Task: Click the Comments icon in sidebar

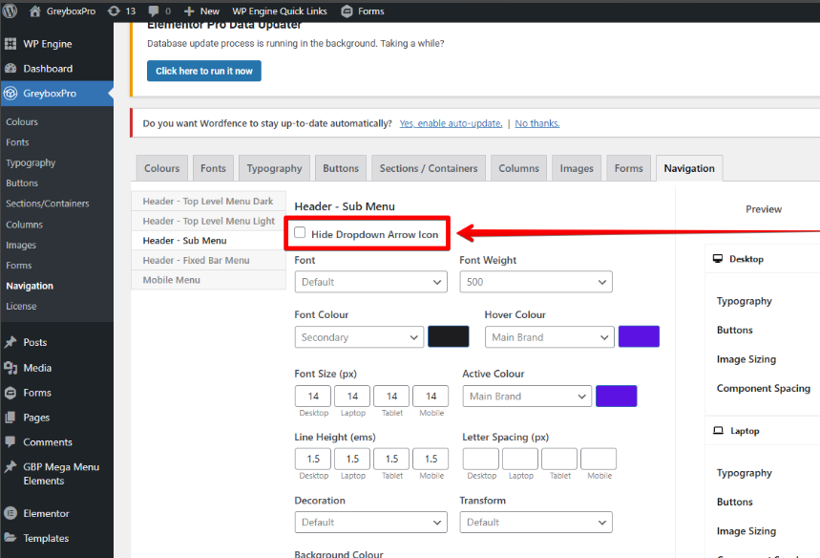Action: [x=11, y=441]
